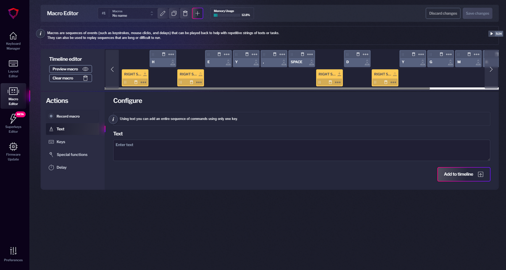Click the pencil icon to rename macro
The image size is (506, 270).
(163, 13)
